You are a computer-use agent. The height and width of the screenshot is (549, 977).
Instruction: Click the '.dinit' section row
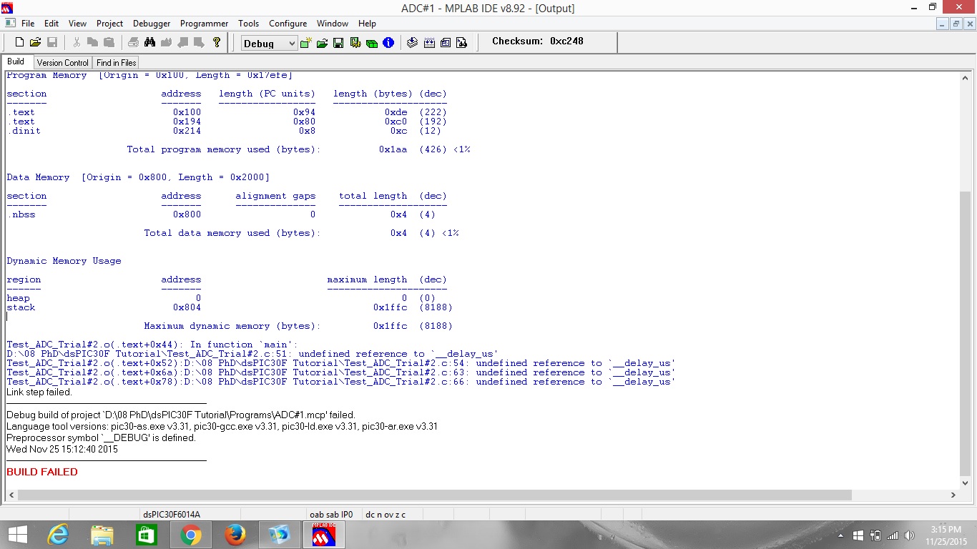(227, 131)
